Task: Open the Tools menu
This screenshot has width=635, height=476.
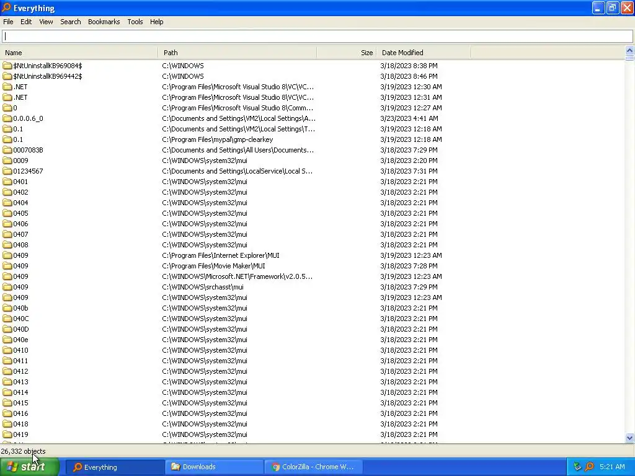Action: click(135, 22)
